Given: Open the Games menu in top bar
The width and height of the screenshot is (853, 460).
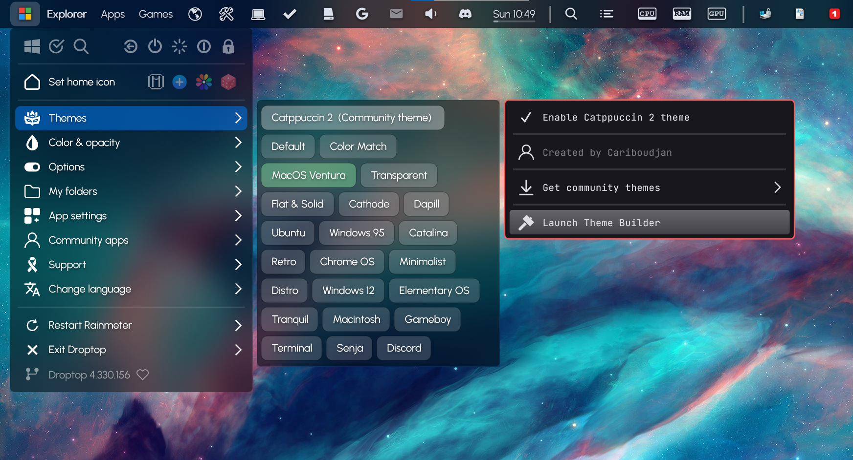Looking at the screenshot, I should 156,14.
